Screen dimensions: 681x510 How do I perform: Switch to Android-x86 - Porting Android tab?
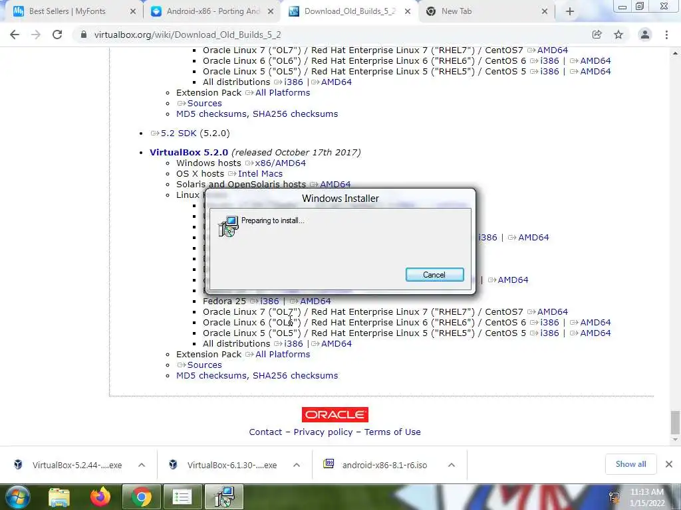213,11
